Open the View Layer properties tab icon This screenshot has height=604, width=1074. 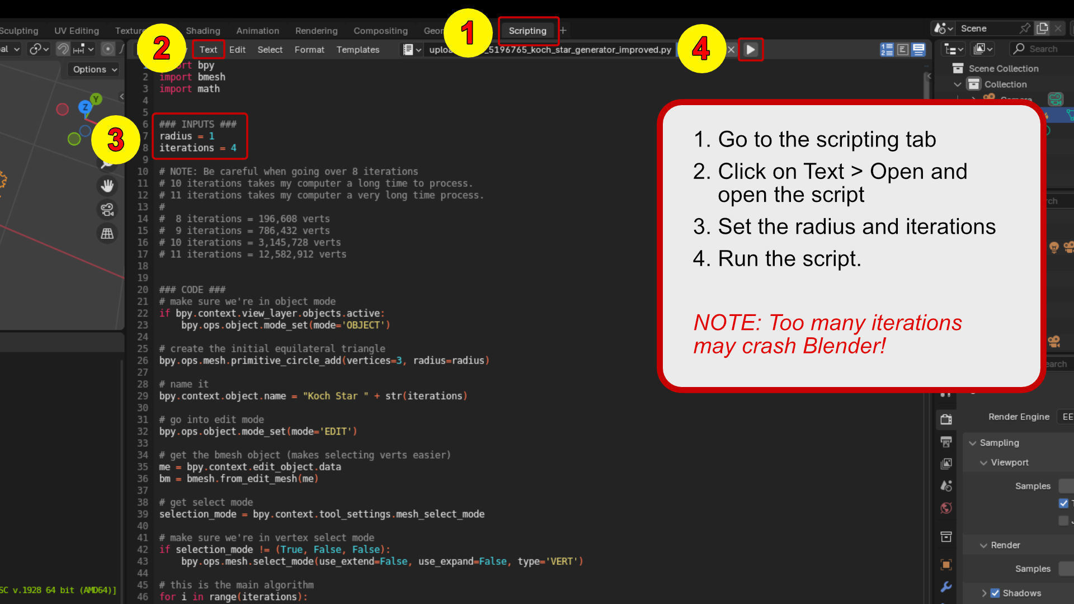tap(946, 464)
